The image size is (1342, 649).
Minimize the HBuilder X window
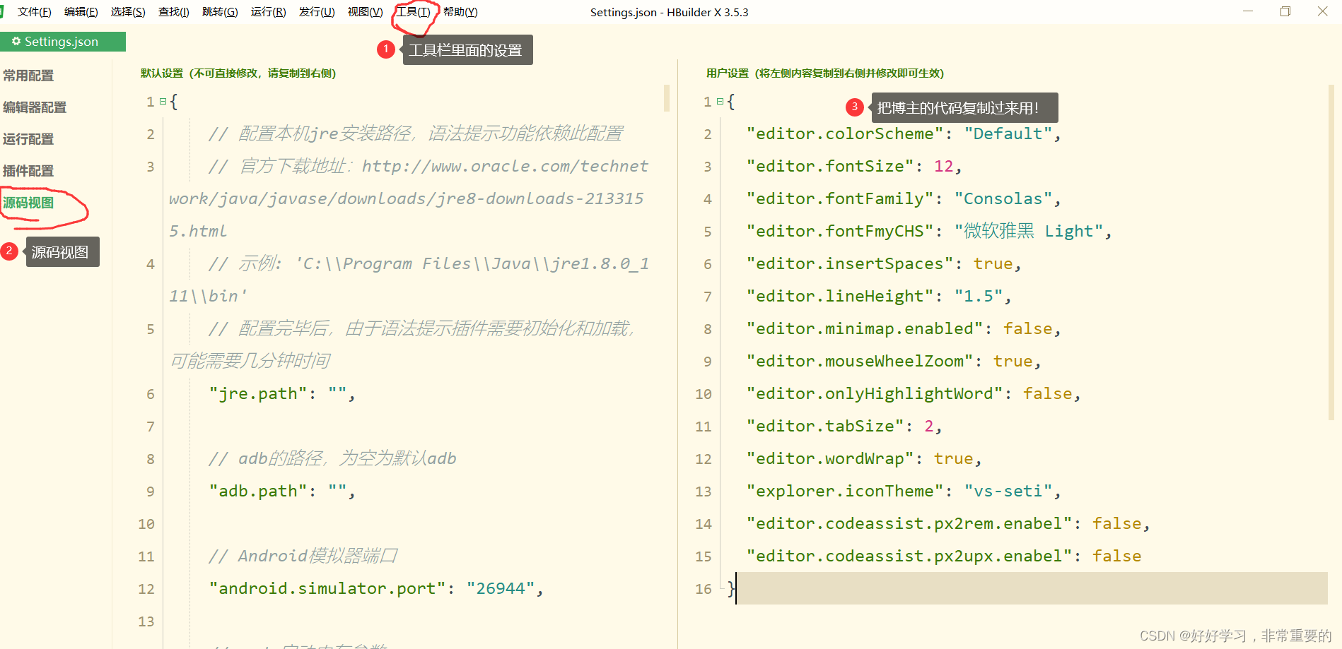pyautogui.click(x=1248, y=11)
